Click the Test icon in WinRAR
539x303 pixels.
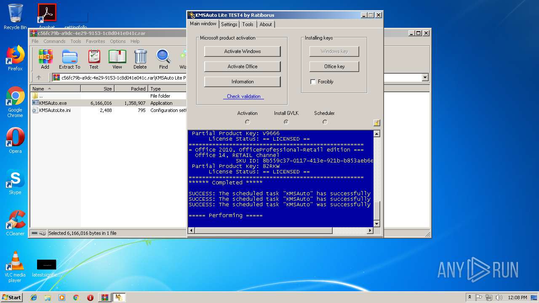point(94,59)
